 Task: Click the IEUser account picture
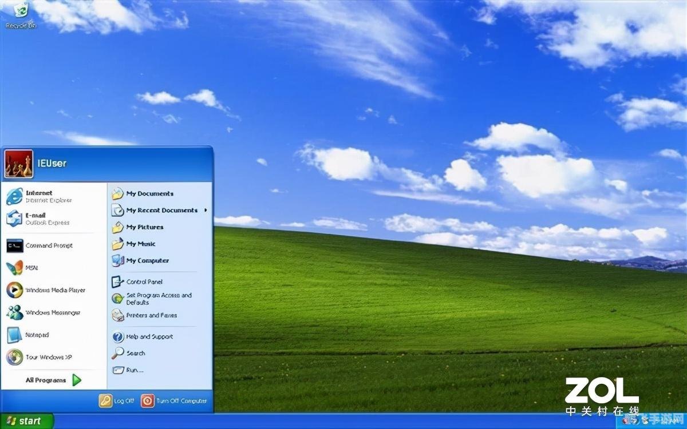point(18,162)
